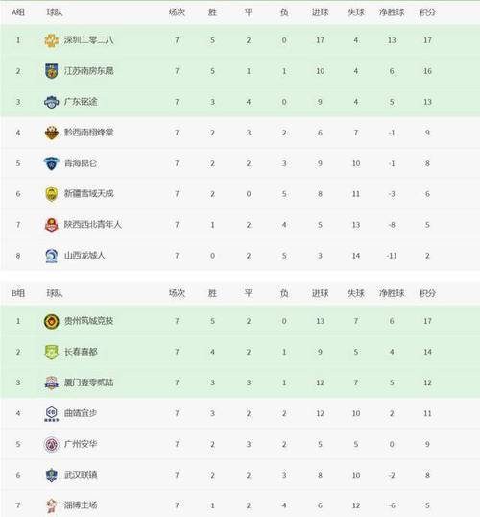Click the 净胜球 header in group B
Image resolution: width=480 pixels, height=517 pixels.
(392, 293)
